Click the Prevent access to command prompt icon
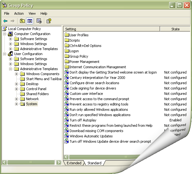This screenshot has width=192, height=174. coord(67,99)
